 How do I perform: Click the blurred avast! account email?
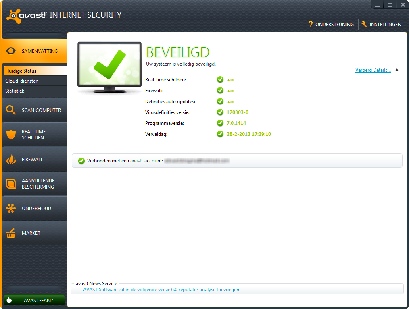(x=197, y=161)
